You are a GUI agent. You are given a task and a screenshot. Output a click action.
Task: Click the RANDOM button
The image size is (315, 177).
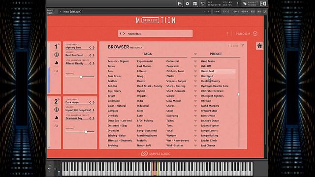point(243,34)
